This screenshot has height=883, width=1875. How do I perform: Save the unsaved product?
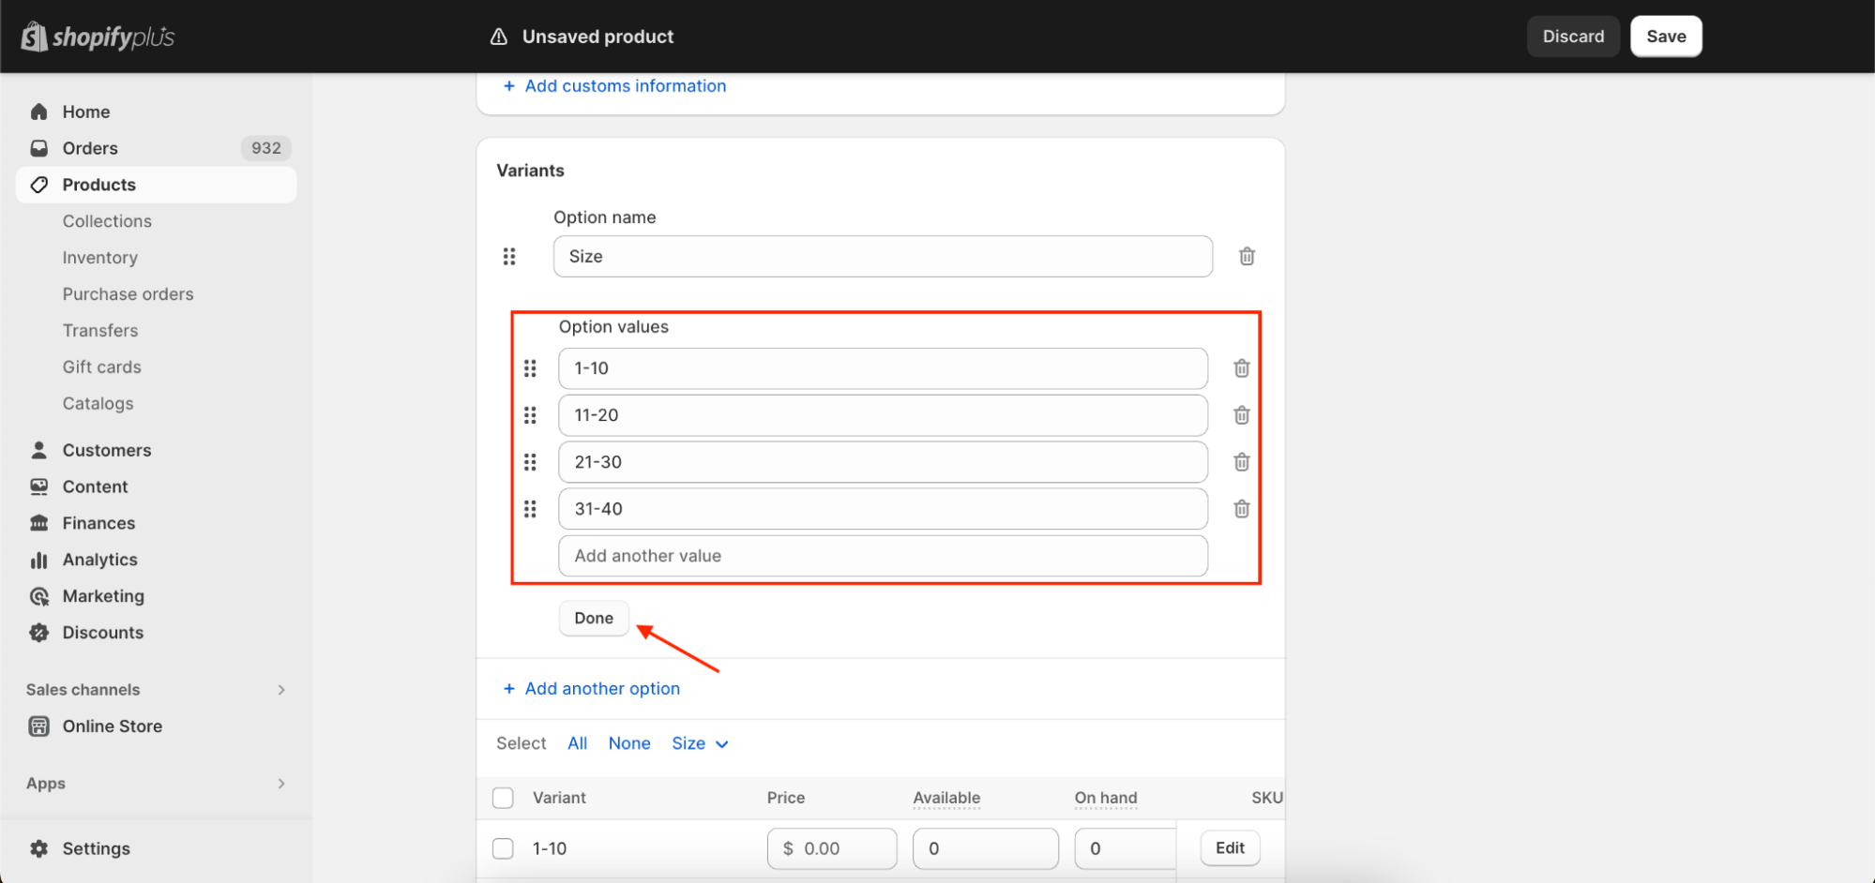[1665, 37]
